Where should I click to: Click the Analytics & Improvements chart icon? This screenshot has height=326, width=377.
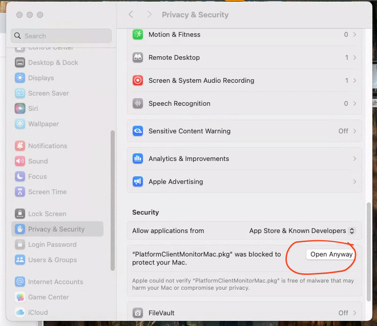click(x=138, y=158)
